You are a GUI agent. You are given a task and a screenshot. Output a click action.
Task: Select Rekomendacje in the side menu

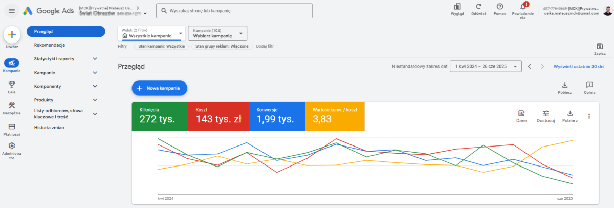click(x=50, y=45)
